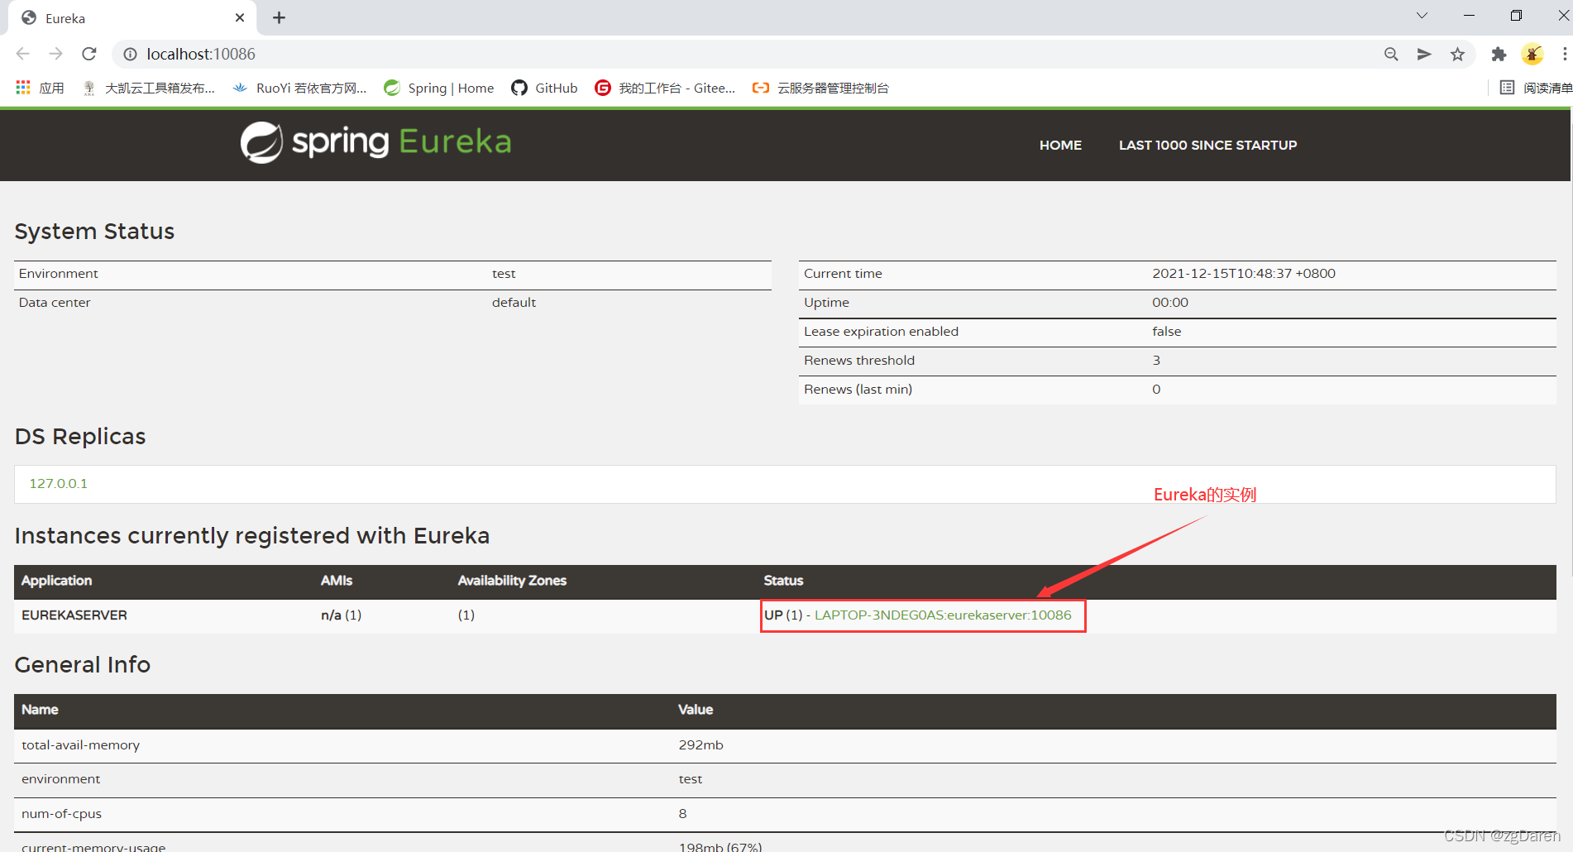The height and width of the screenshot is (852, 1573).
Task: Open the Chrome profile avatar
Action: click(x=1532, y=54)
